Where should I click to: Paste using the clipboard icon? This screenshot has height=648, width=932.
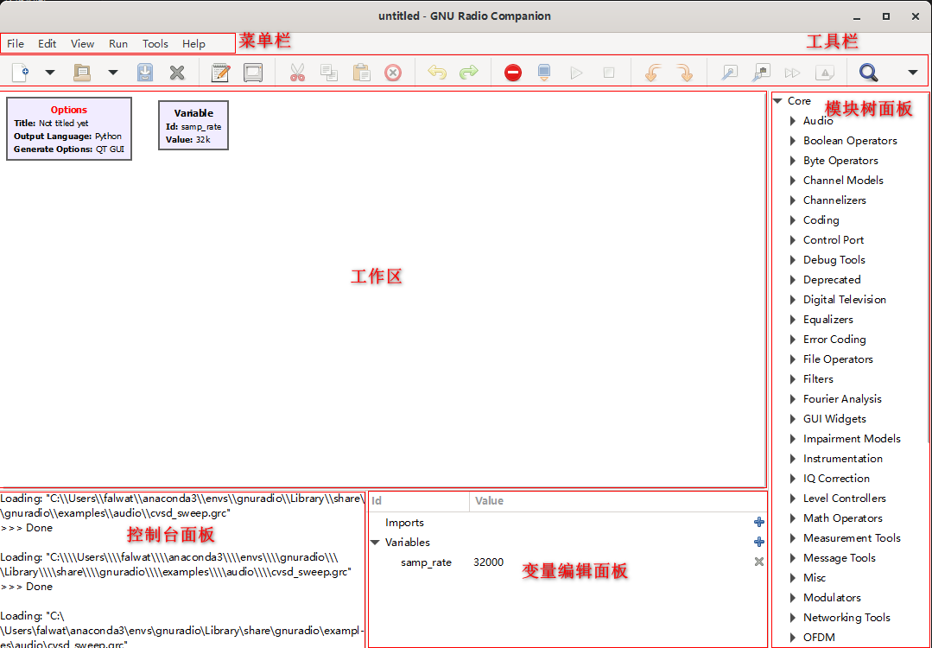click(x=361, y=73)
